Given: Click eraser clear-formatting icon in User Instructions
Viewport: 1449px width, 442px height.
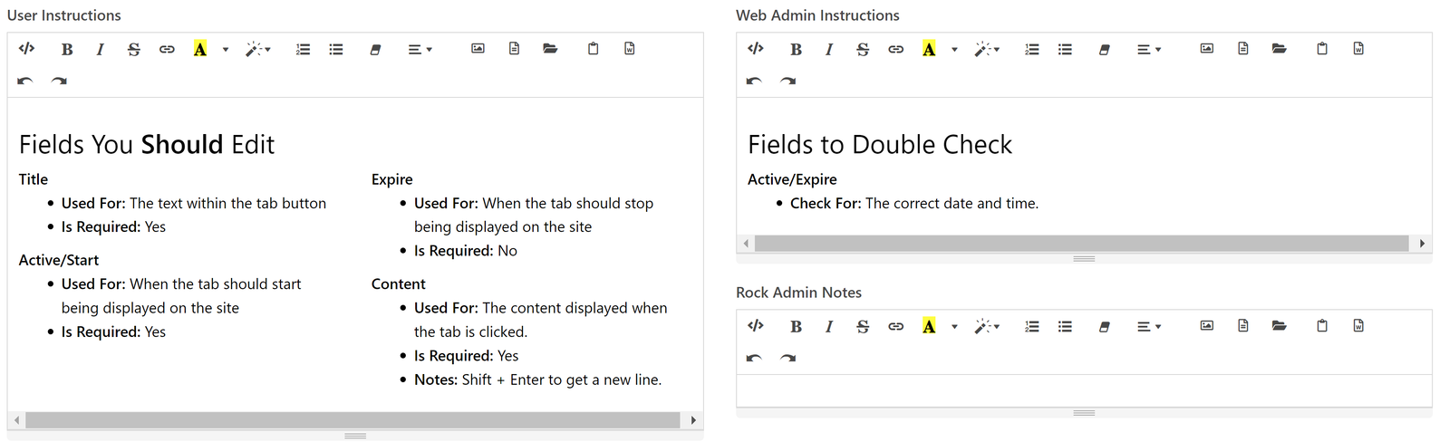Looking at the screenshot, I should pos(375,49).
